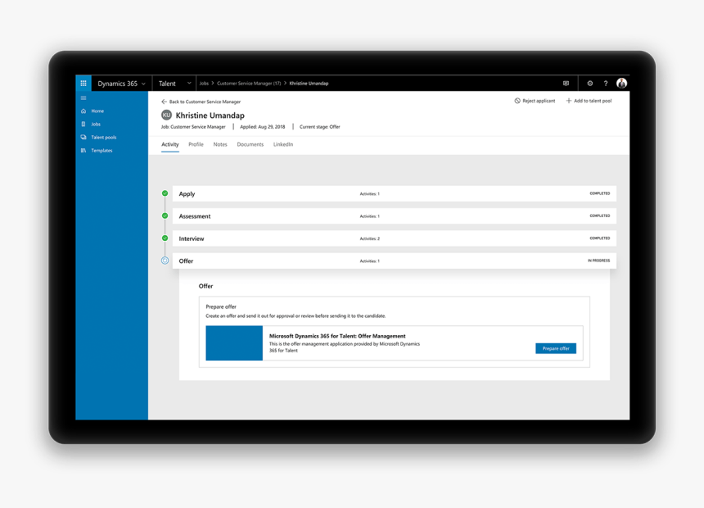Expand the Dynamics 365 dropdown chevron

coord(144,84)
